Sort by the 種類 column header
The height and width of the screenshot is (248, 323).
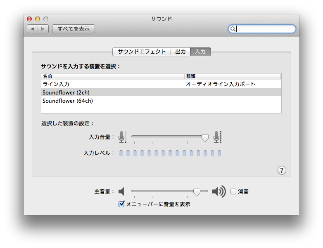coord(233,76)
